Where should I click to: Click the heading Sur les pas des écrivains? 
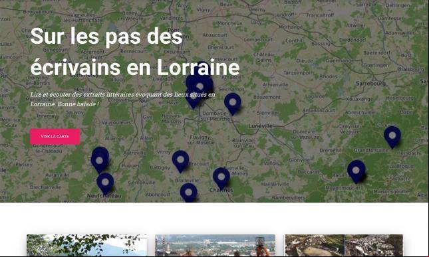(135, 52)
